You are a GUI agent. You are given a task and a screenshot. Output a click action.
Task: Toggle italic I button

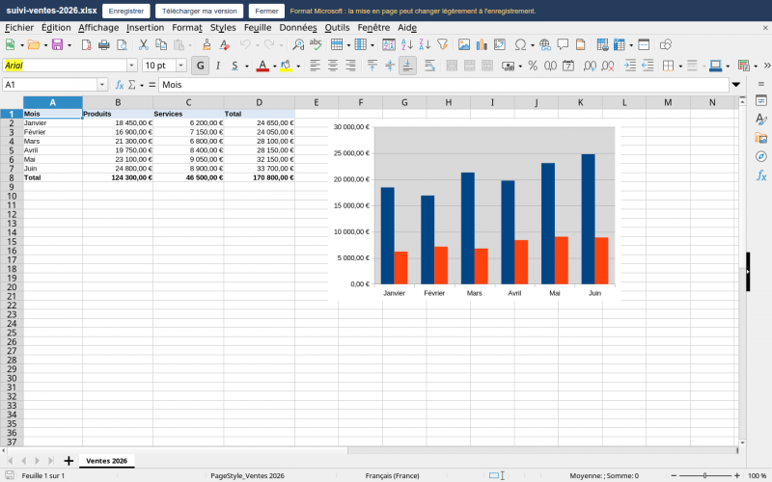218,66
